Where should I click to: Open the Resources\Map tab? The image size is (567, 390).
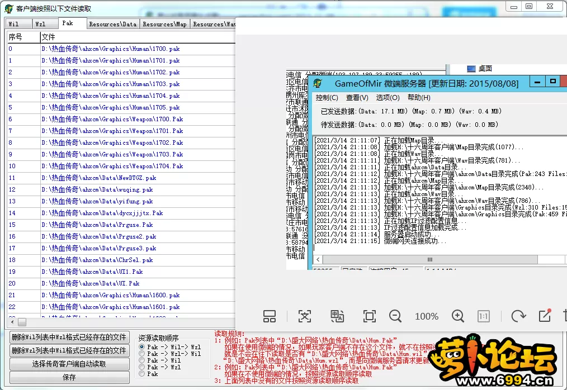[164, 24]
